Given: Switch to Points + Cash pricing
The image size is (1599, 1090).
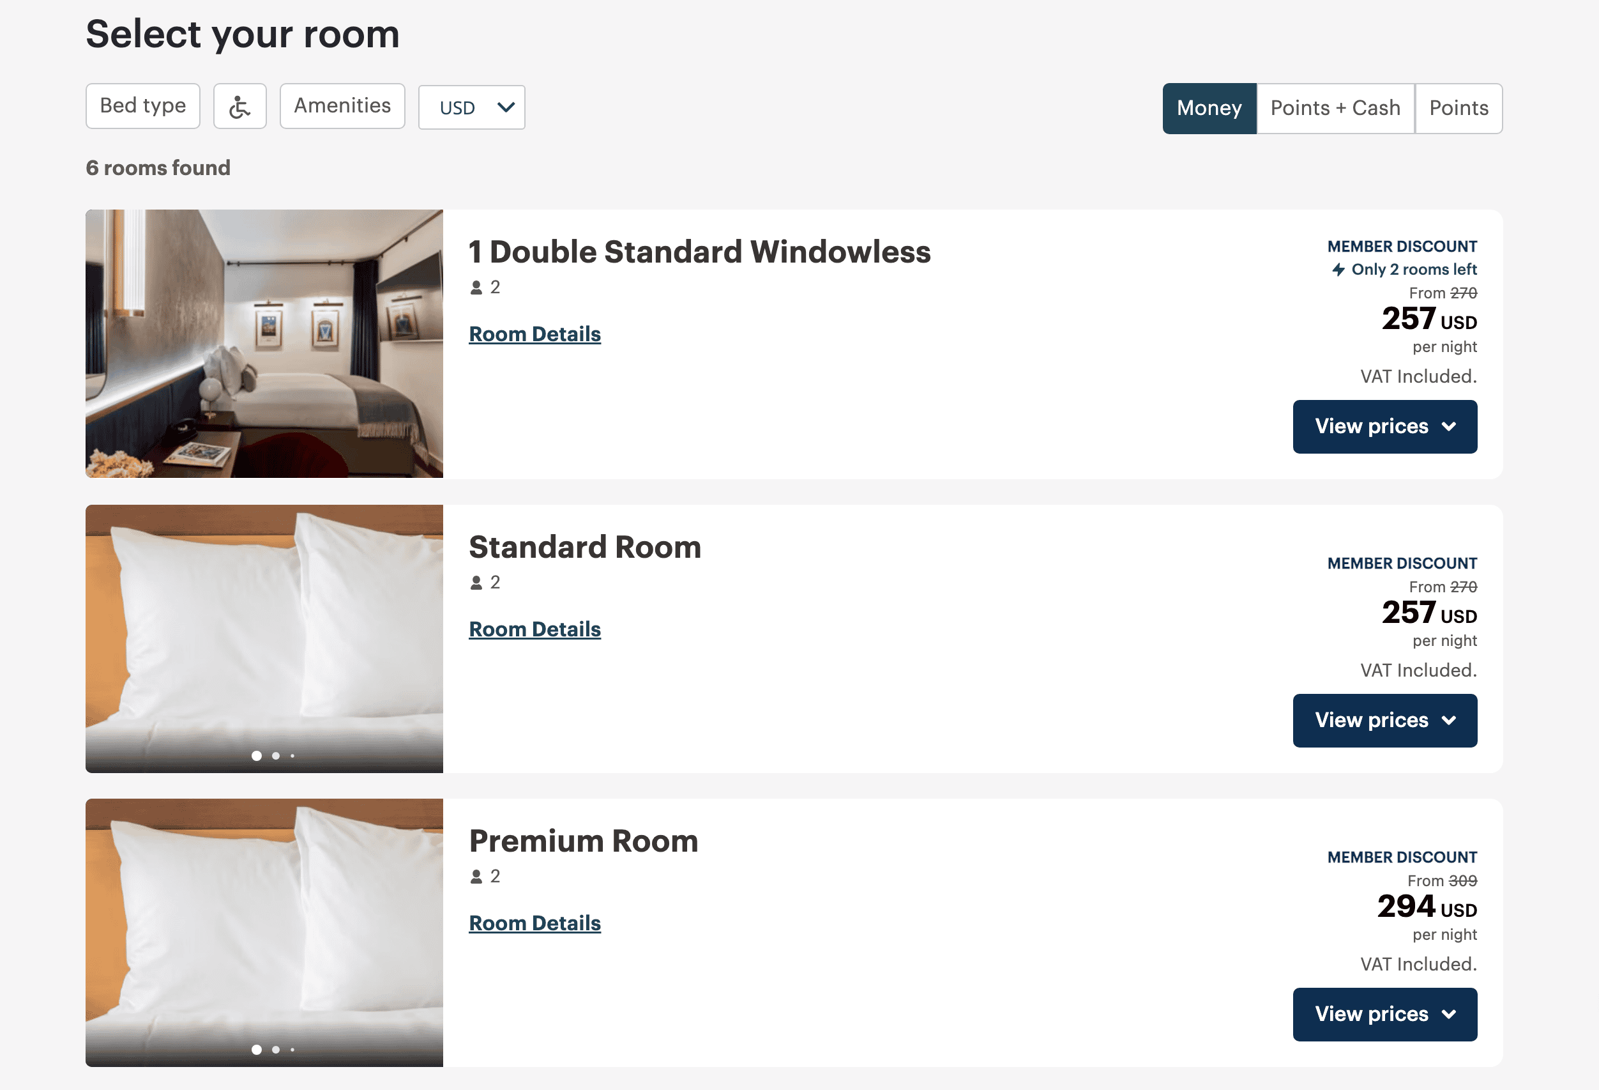Looking at the screenshot, I should pyautogui.click(x=1335, y=108).
